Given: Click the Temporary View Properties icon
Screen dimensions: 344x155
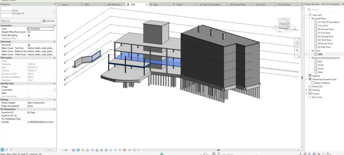Looking at the screenshot, I should 120,150.
